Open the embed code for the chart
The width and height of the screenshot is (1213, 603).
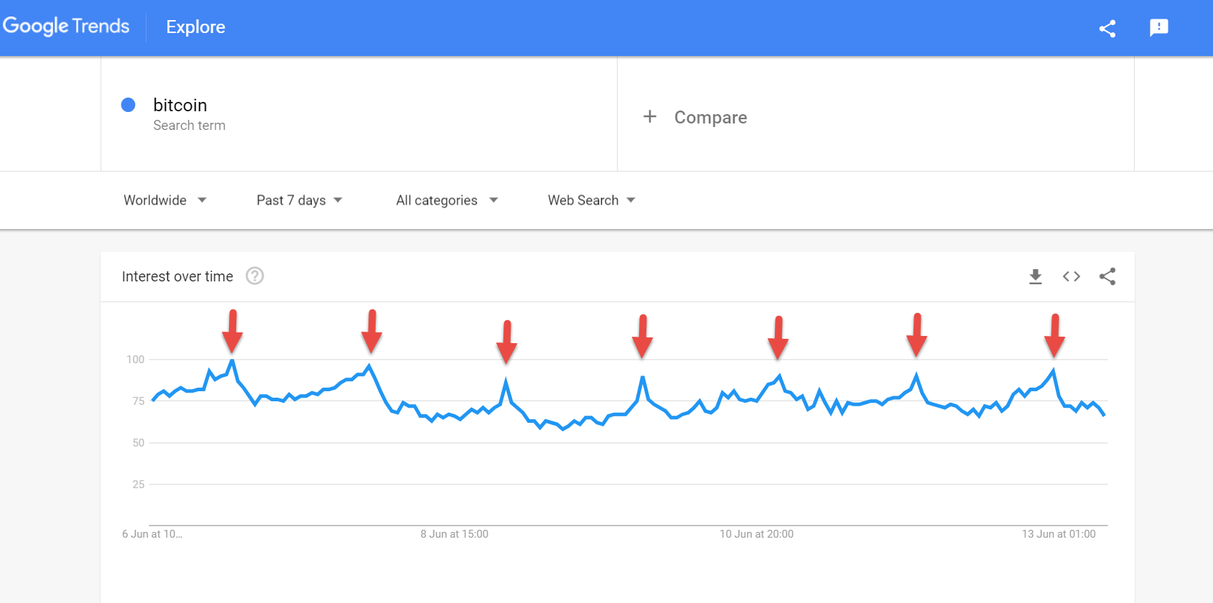coord(1071,276)
